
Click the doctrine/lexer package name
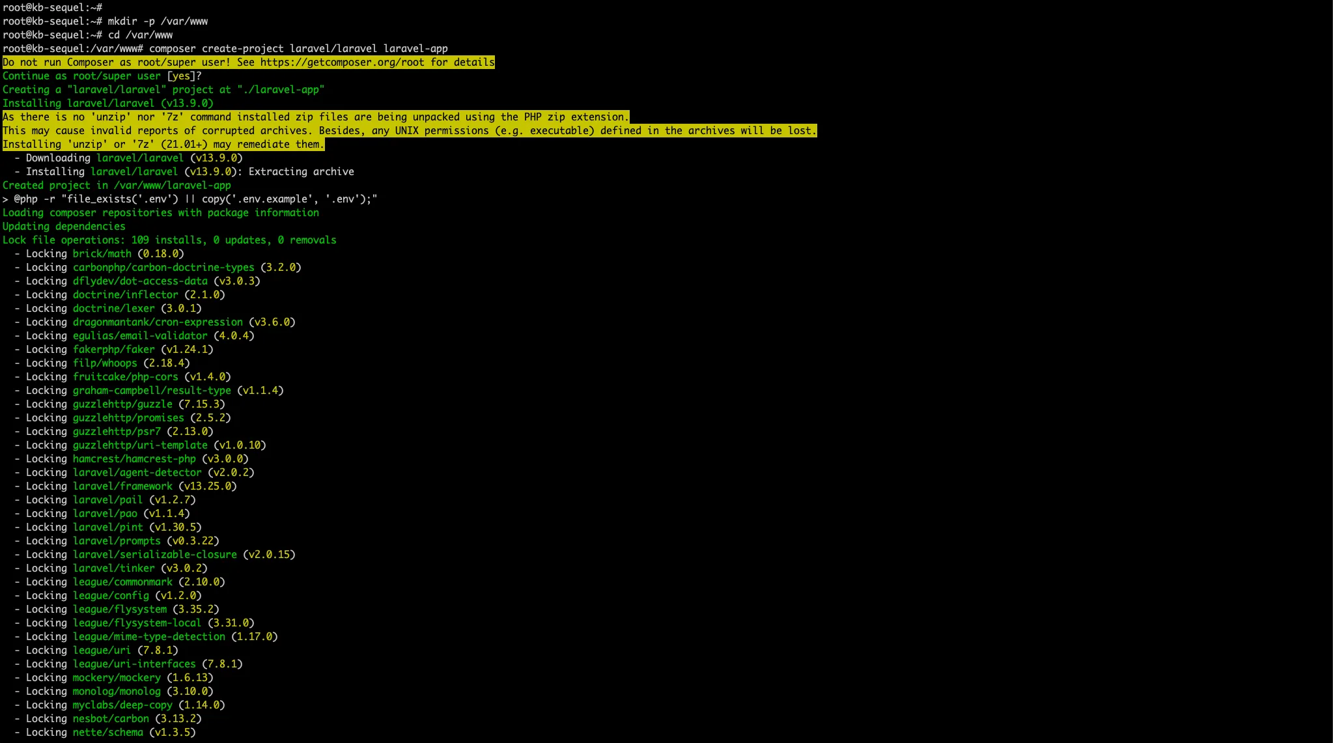click(x=114, y=309)
